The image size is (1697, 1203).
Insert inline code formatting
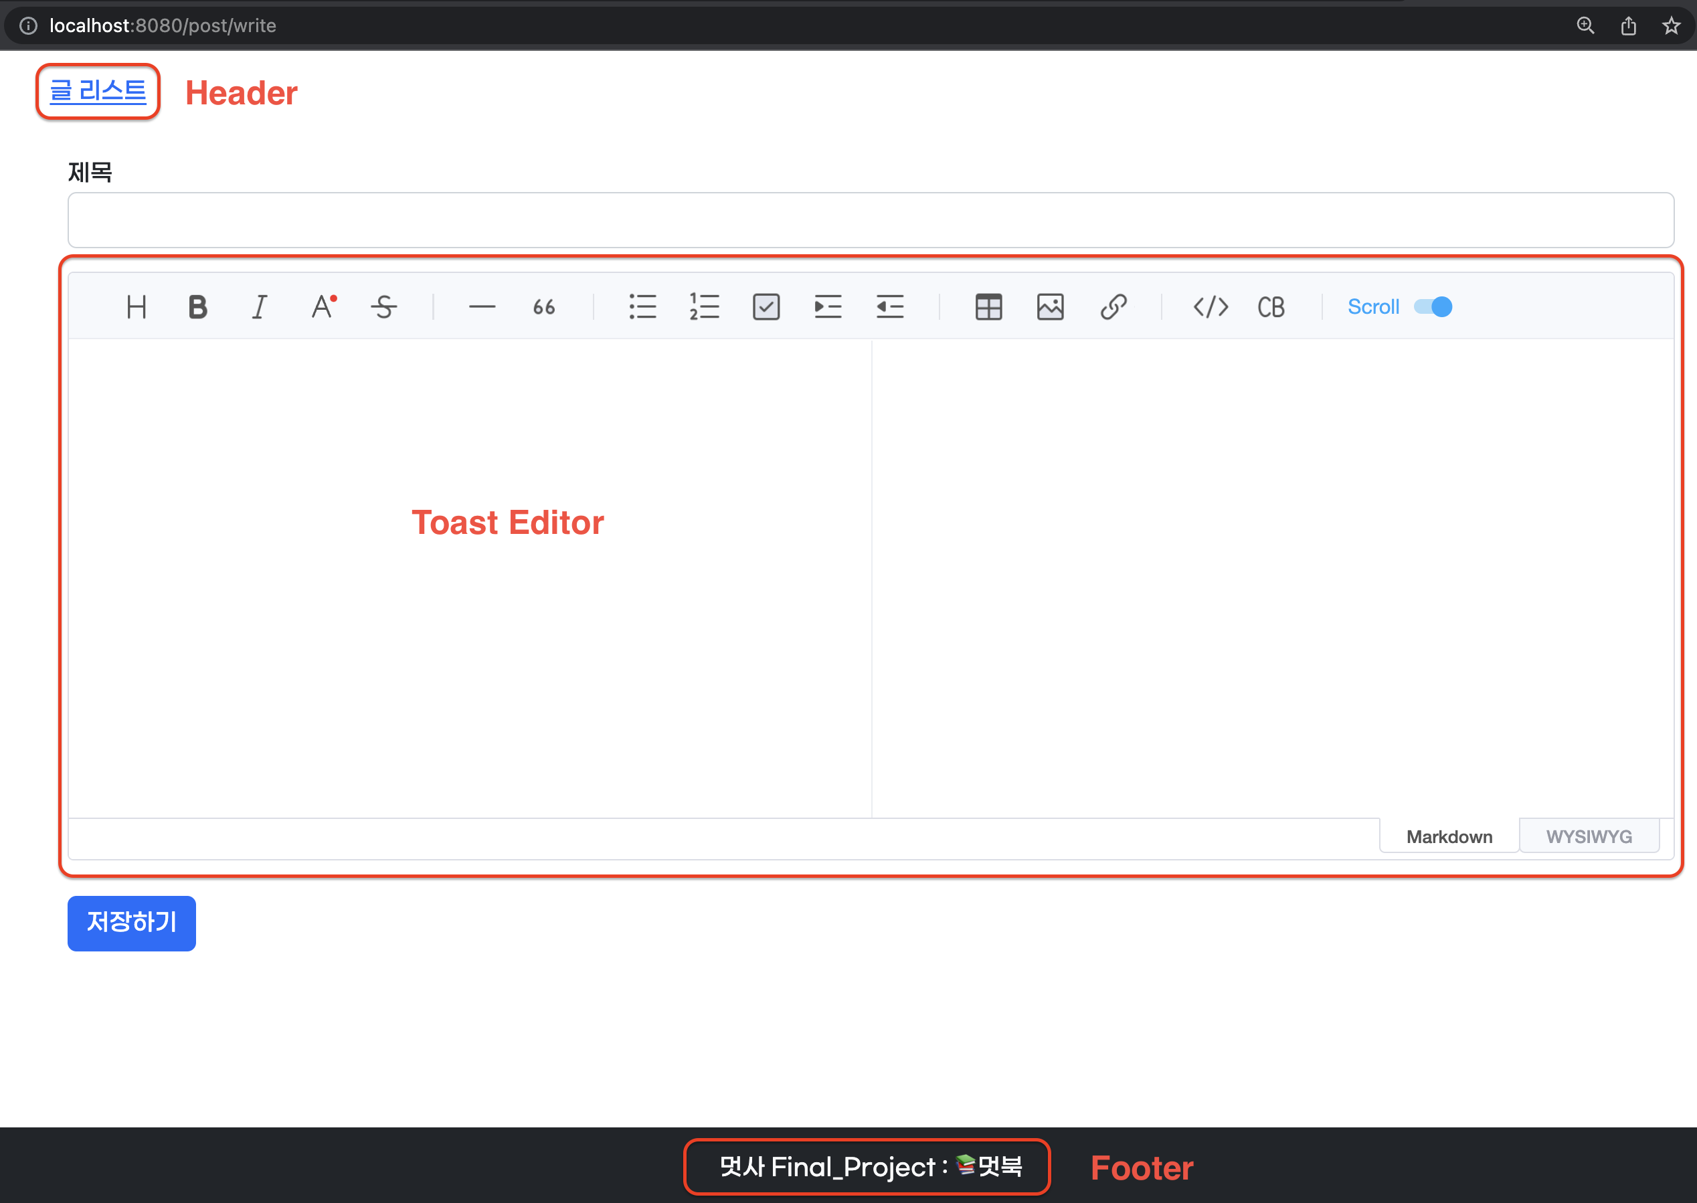click(1211, 306)
